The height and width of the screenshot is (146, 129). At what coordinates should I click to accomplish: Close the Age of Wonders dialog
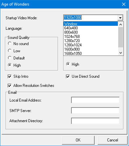click(124, 4)
